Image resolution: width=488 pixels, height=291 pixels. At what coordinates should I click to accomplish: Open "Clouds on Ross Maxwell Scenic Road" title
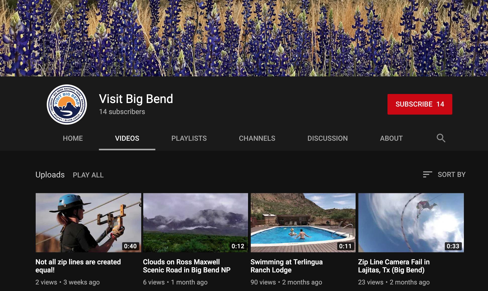click(x=187, y=266)
